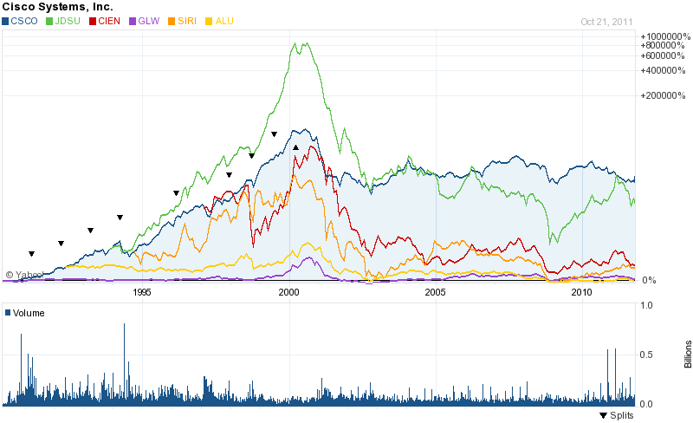Select the +400000% y-axis label

pos(663,71)
